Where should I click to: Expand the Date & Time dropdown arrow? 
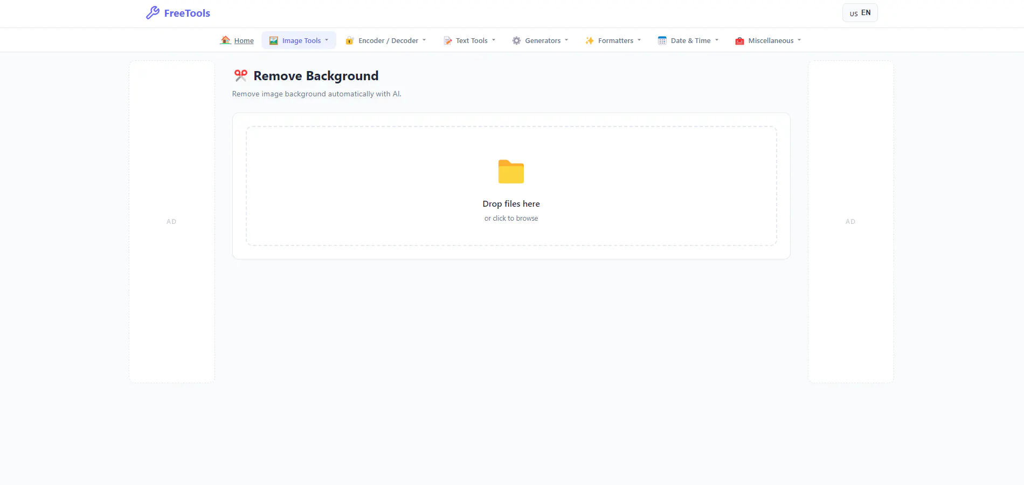(717, 40)
